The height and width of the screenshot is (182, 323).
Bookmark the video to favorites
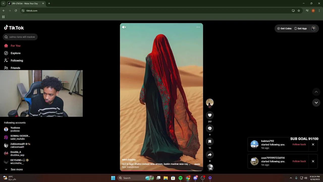coord(210,142)
